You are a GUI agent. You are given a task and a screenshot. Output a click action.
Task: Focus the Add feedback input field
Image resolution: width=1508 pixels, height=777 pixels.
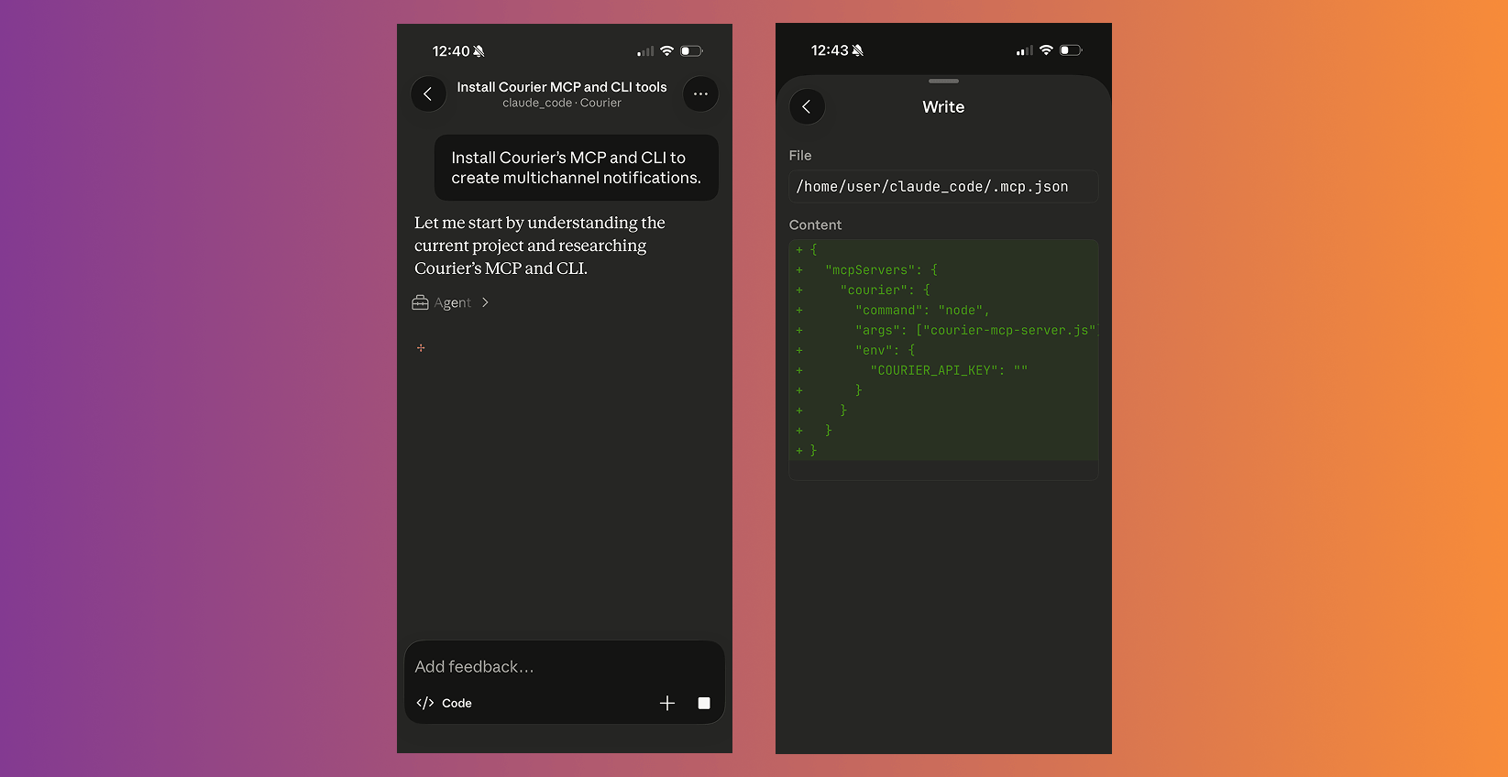point(565,667)
